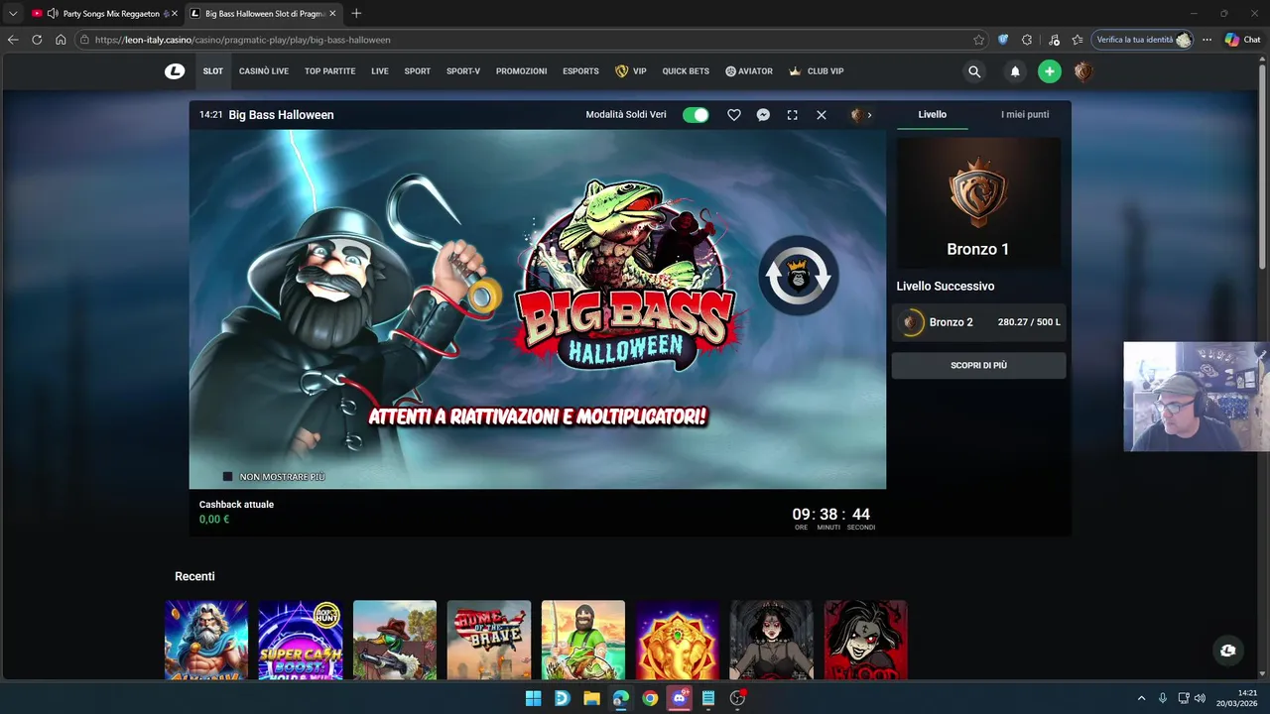The height and width of the screenshot is (714, 1270).
Task: Open Super Cash Boost thumbnail
Action: (x=301, y=640)
